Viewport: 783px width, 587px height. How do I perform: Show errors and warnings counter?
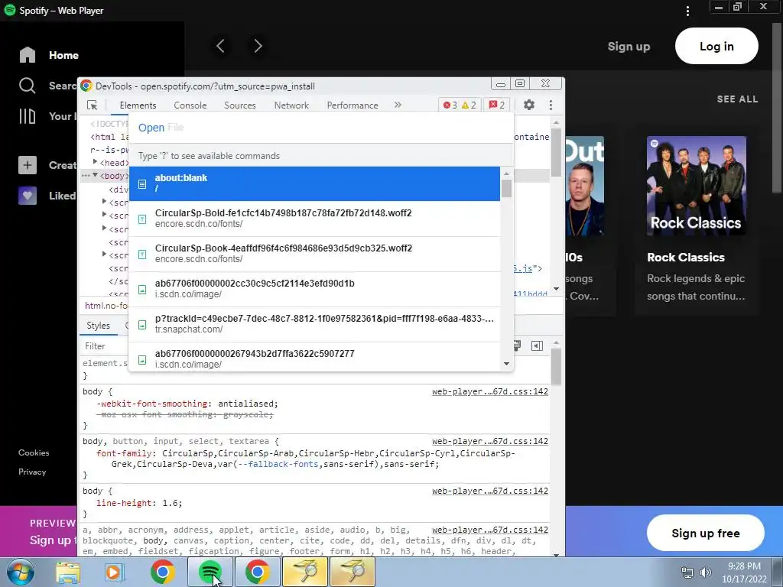460,105
